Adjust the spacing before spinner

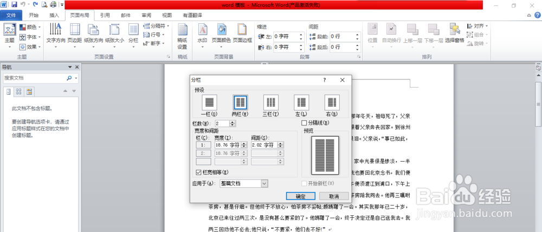click(x=357, y=36)
